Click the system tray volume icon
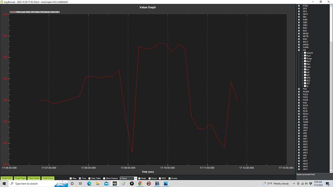 [x=306, y=184]
